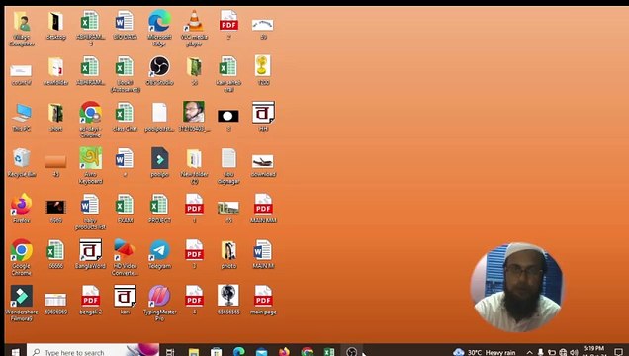The image size is (629, 356).
Task: Open File Explorer from the taskbar
Action: 194,352
